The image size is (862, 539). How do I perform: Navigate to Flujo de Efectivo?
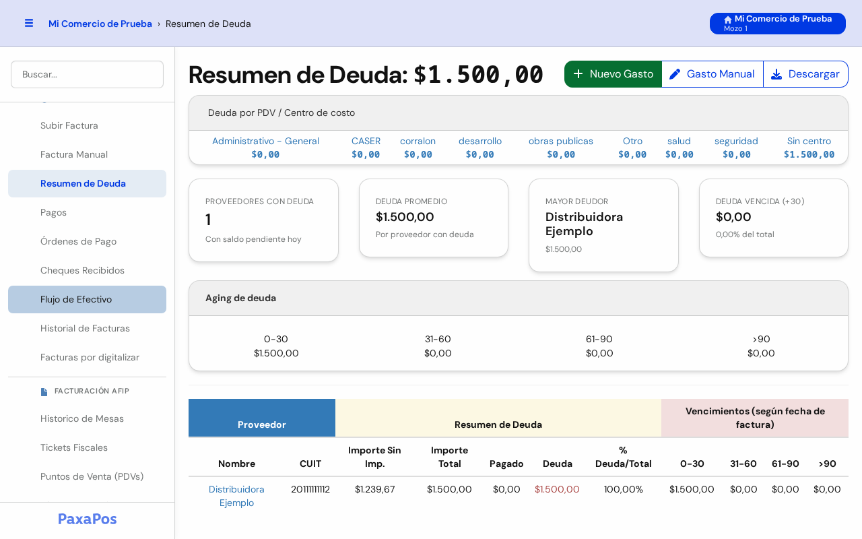87,299
